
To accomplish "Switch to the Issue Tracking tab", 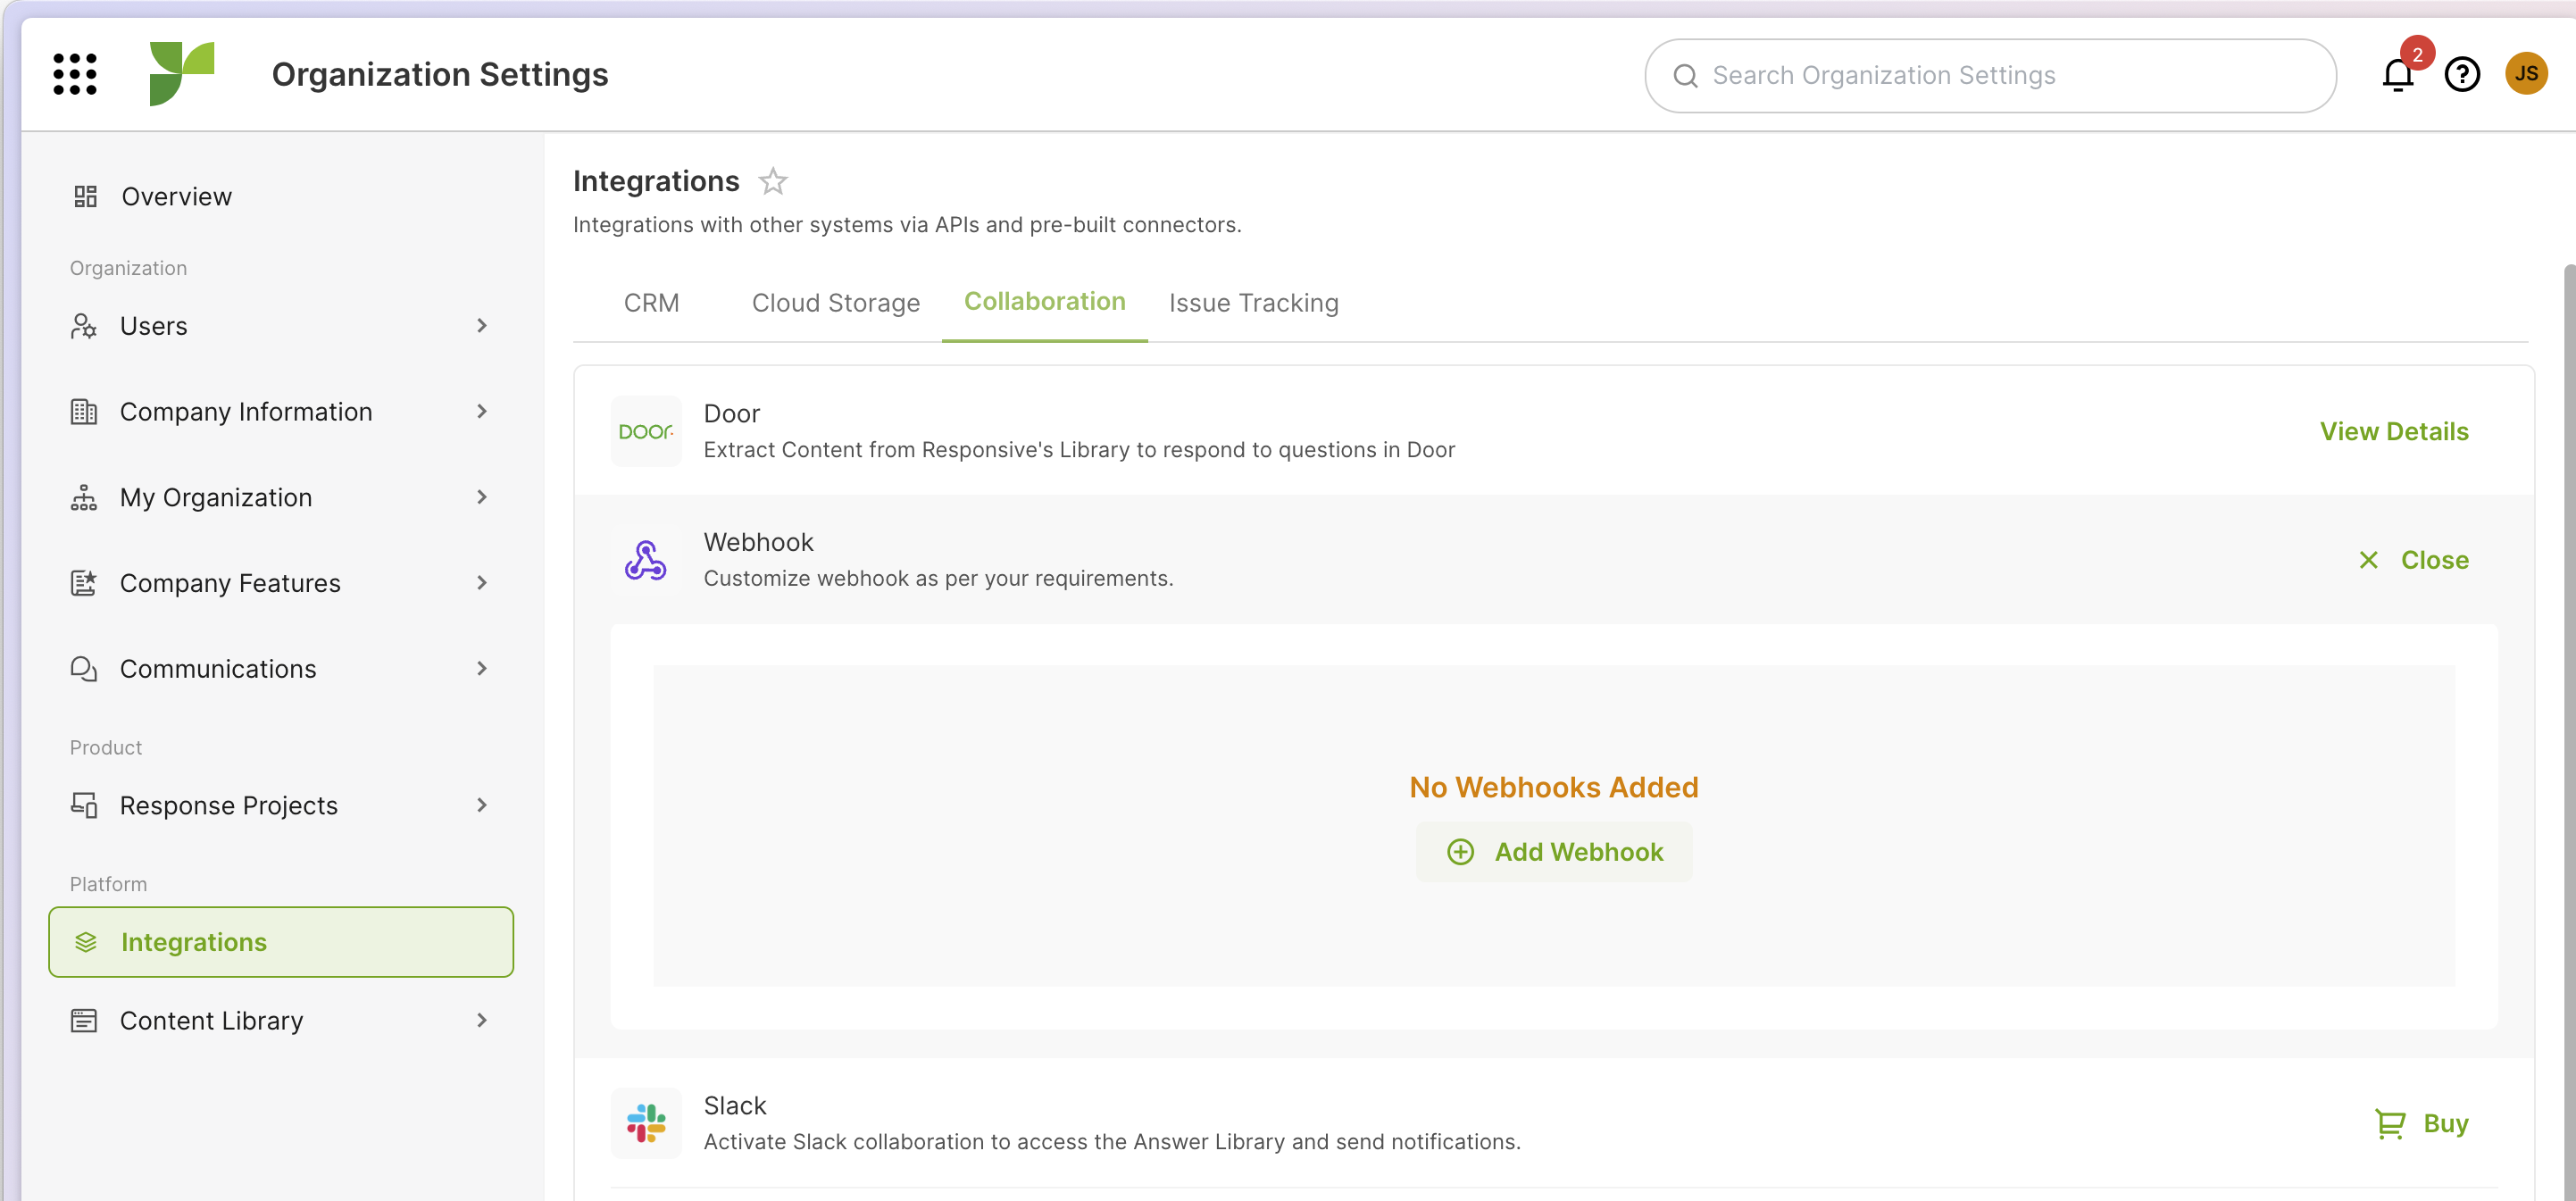I will [1253, 303].
